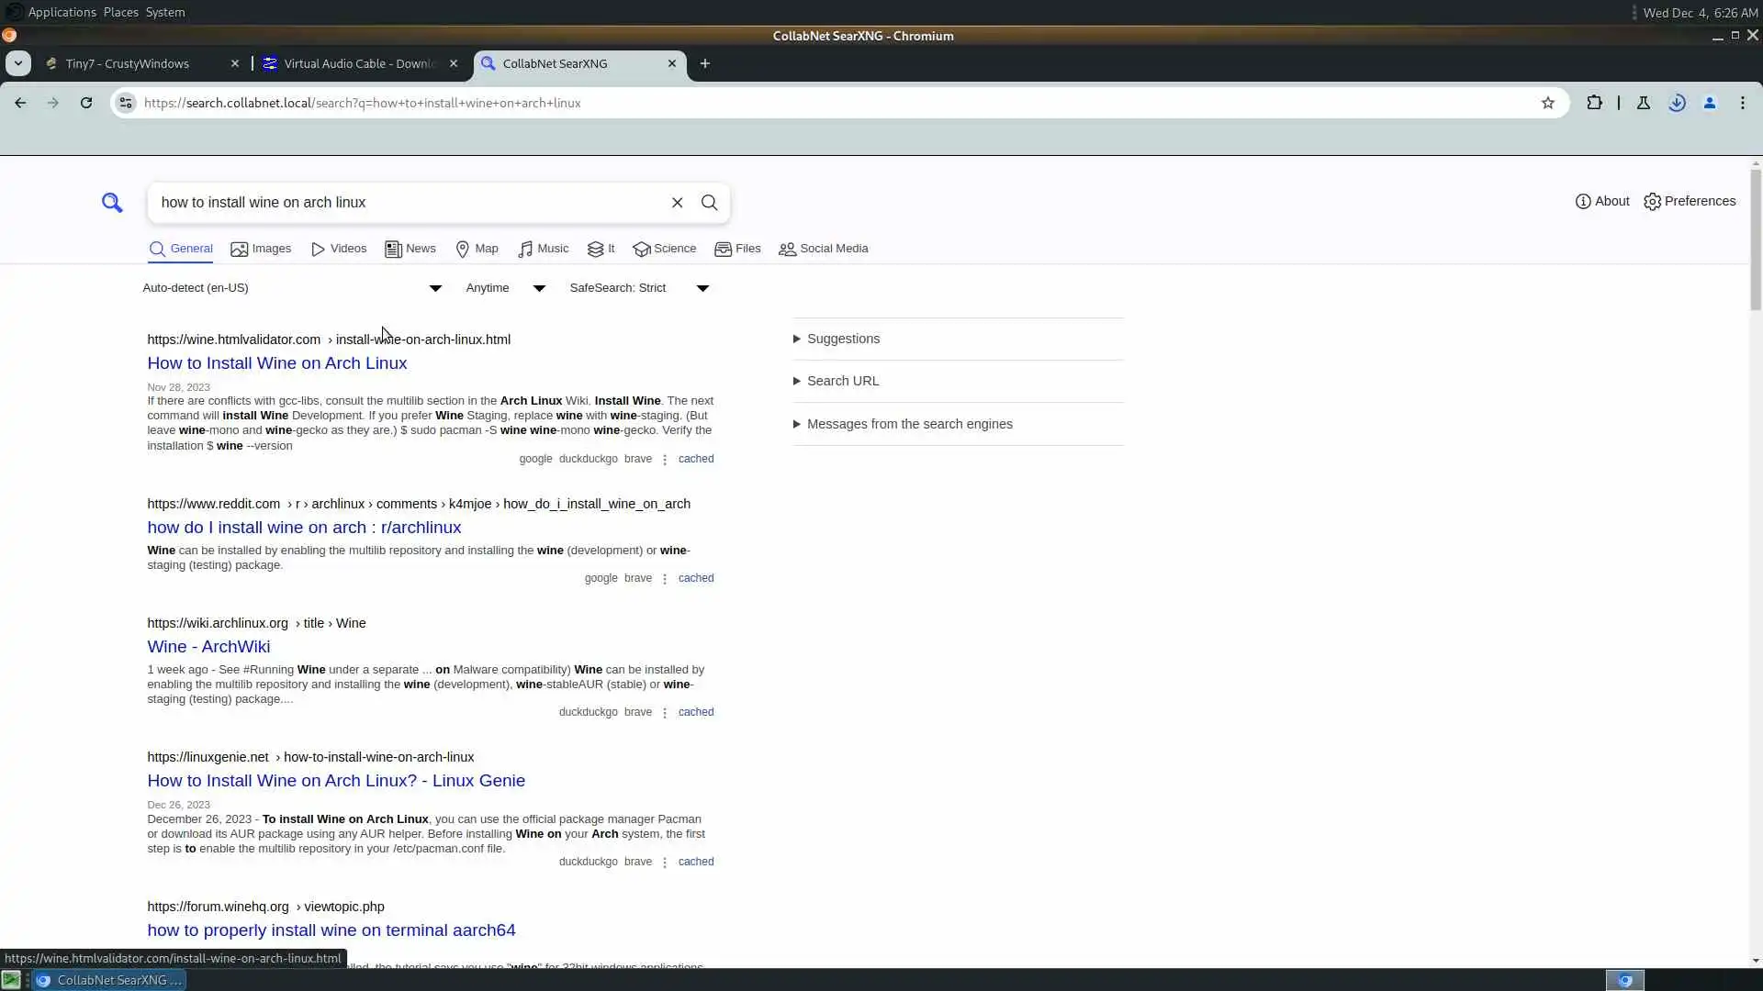Switch to the Images category tab
Image resolution: width=1763 pixels, height=991 pixels.
tap(261, 249)
